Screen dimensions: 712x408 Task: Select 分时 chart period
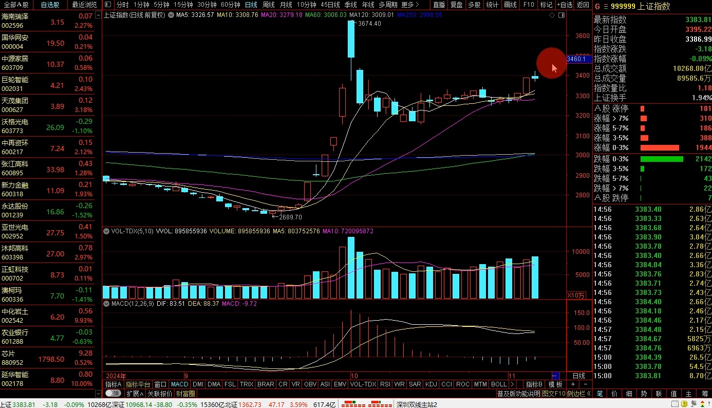pyautogui.click(x=123, y=5)
